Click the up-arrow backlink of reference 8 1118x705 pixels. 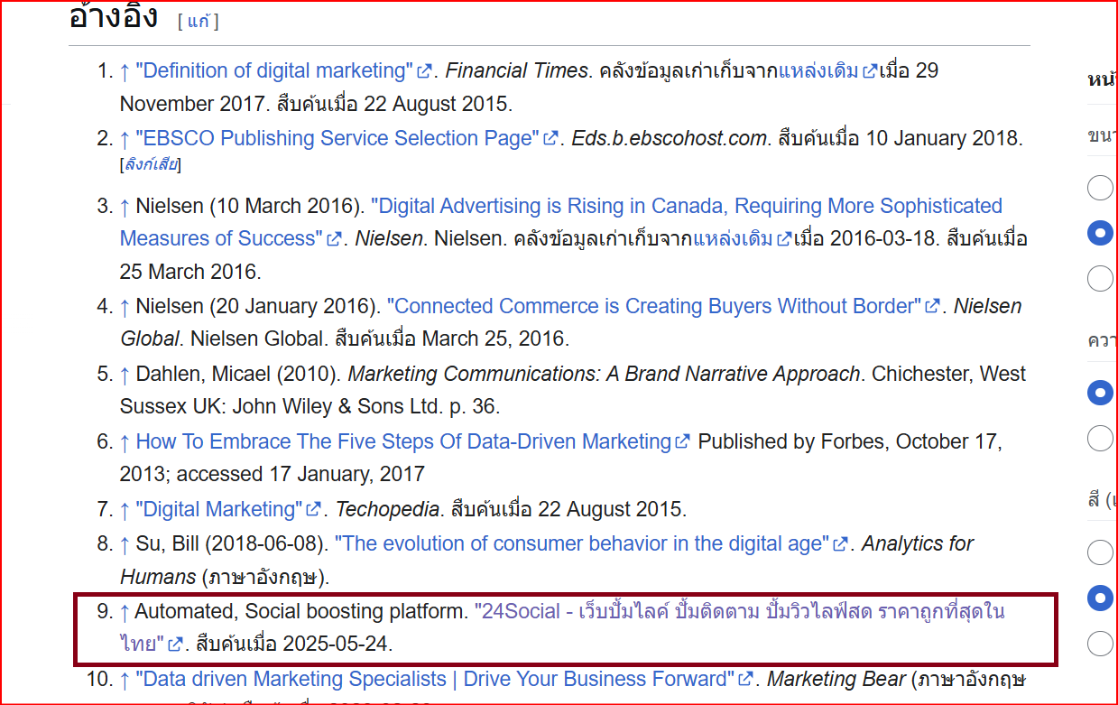(x=125, y=544)
